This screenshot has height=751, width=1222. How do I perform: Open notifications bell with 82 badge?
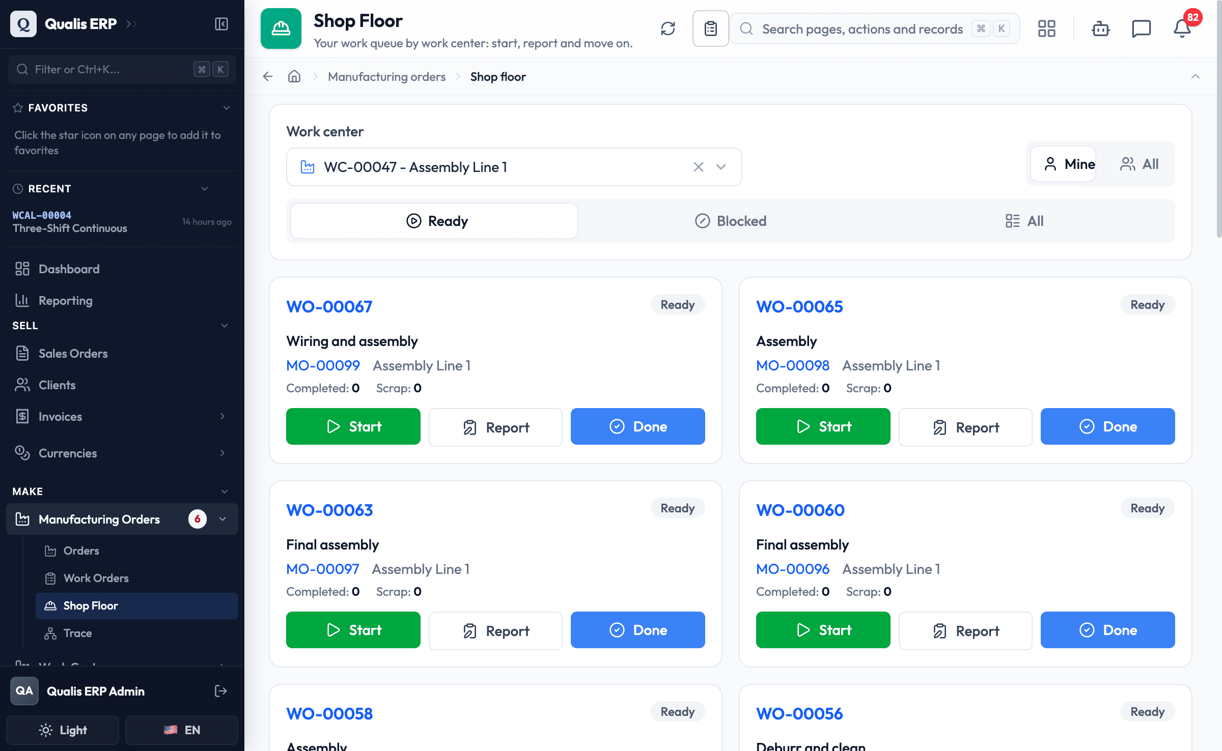click(x=1182, y=28)
